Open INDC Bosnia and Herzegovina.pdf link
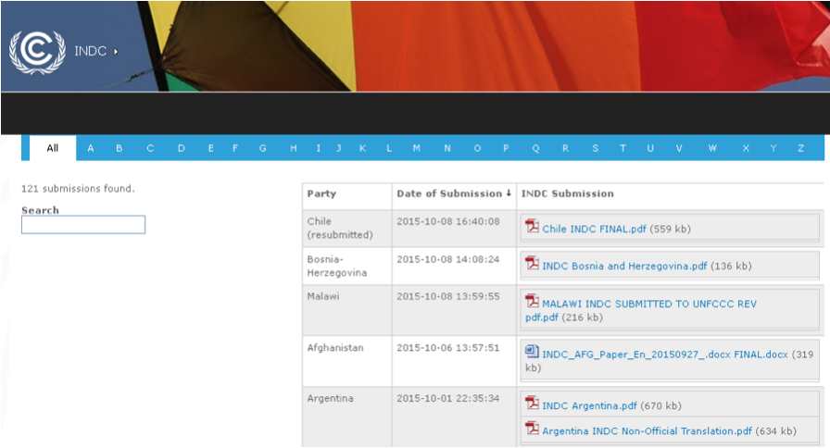 coord(624,266)
